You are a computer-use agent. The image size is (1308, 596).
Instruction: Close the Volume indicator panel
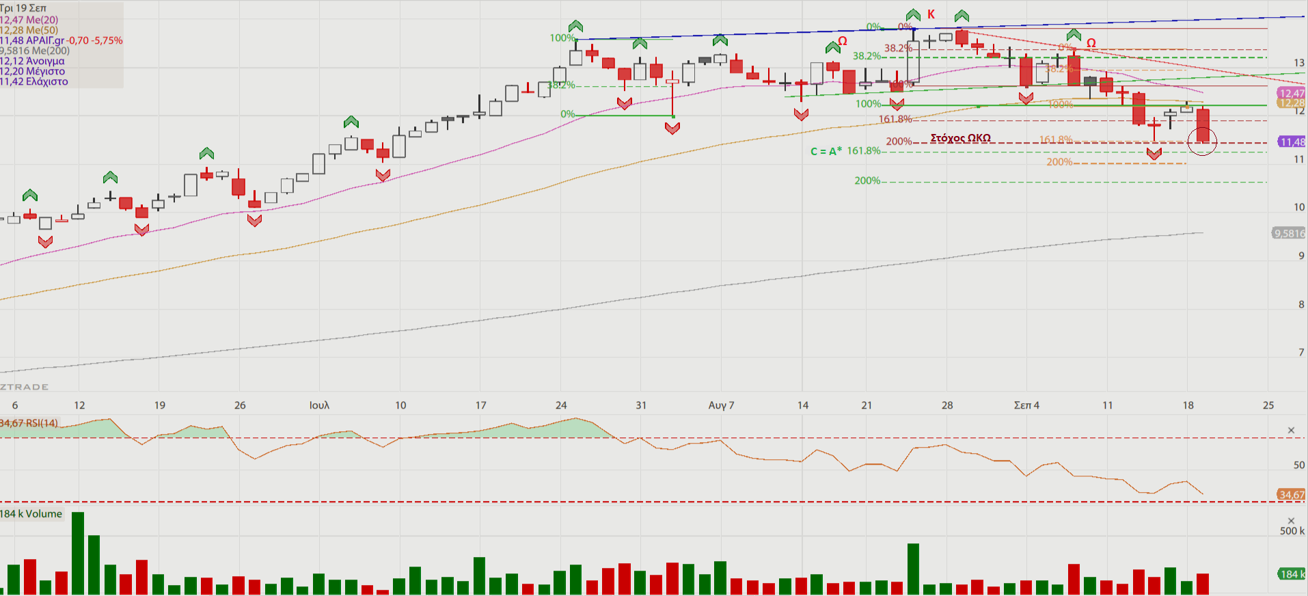(x=1291, y=521)
